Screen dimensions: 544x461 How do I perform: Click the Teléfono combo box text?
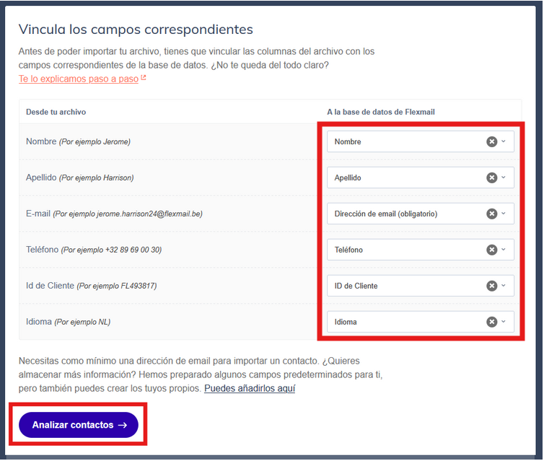[348, 250]
